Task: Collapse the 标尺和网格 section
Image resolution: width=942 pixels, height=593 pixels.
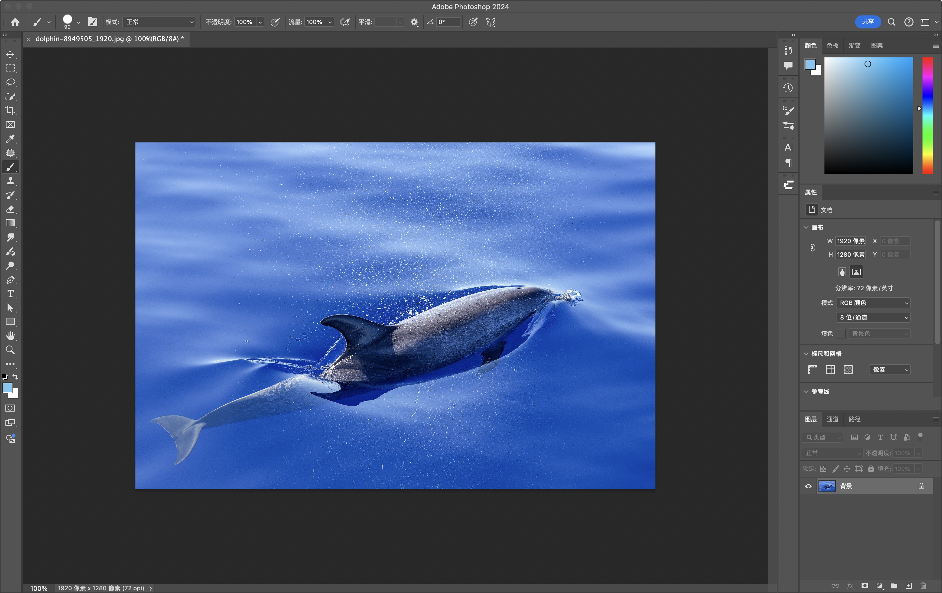Action: pyautogui.click(x=806, y=354)
